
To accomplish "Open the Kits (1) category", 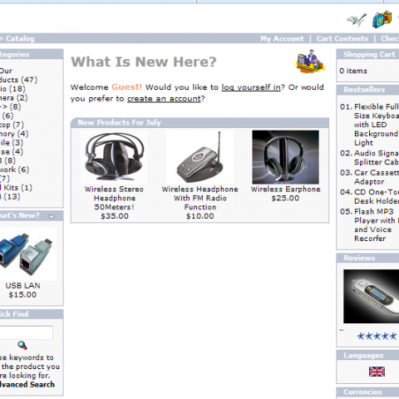I will click(16, 188).
